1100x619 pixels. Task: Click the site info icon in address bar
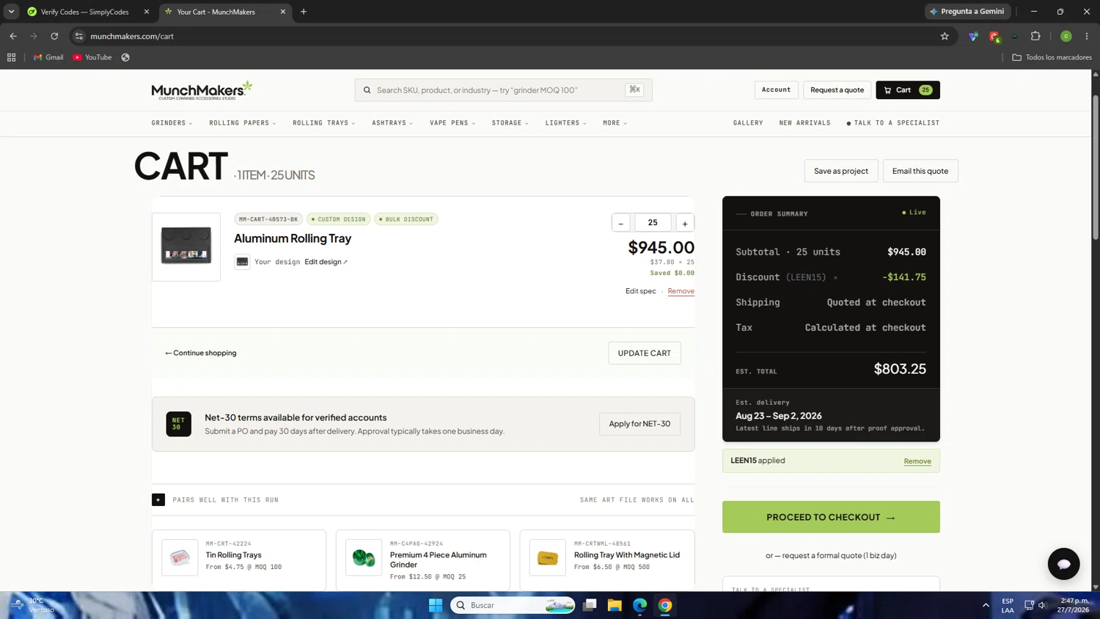pos(79,36)
